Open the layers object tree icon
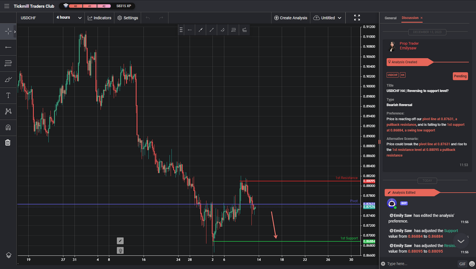Viewport: 476px width, 269px height. click(8, 255)
